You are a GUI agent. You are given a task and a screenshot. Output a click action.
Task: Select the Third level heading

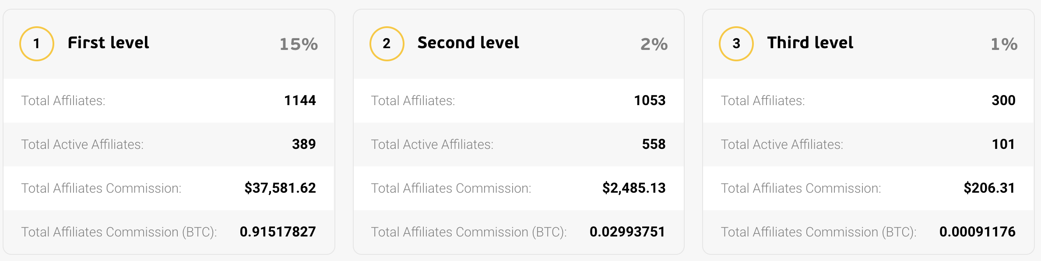[810, 43]
